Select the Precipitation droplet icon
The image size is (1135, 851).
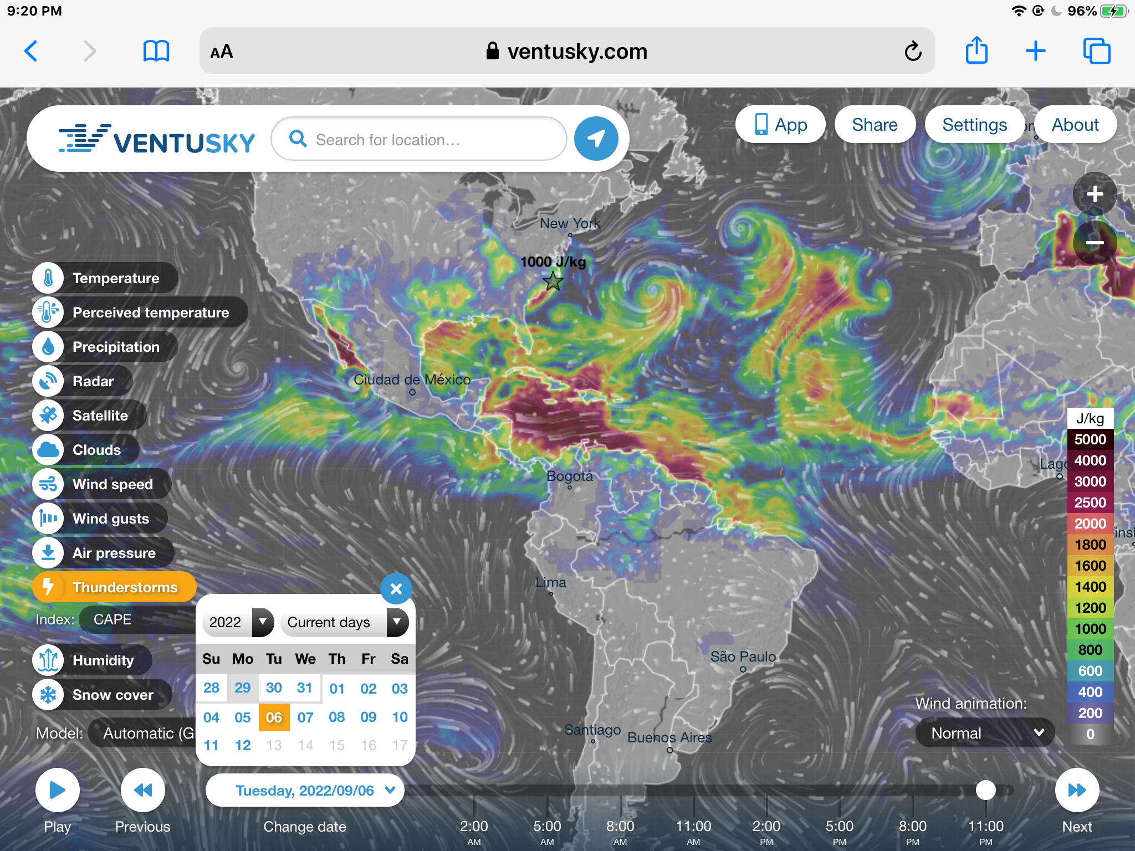pos(48,347)
